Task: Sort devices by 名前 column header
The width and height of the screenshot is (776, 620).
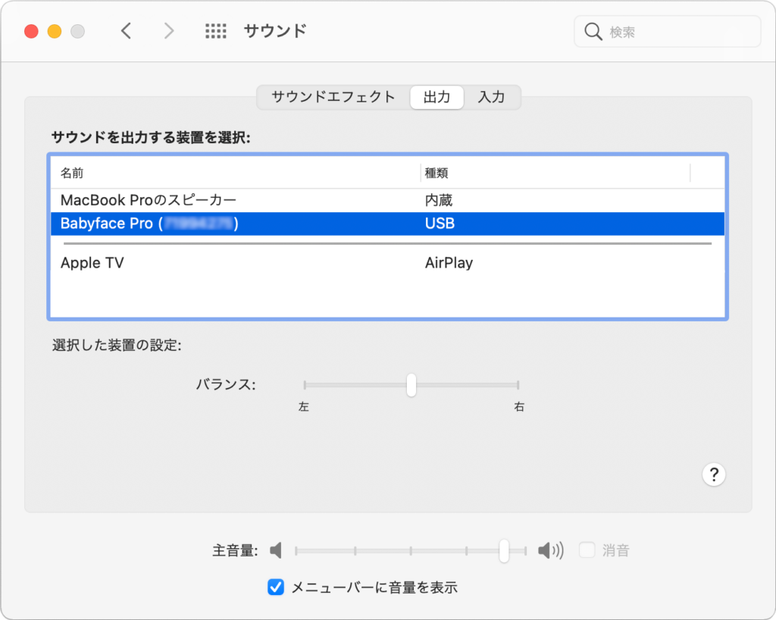Action: 73,173
